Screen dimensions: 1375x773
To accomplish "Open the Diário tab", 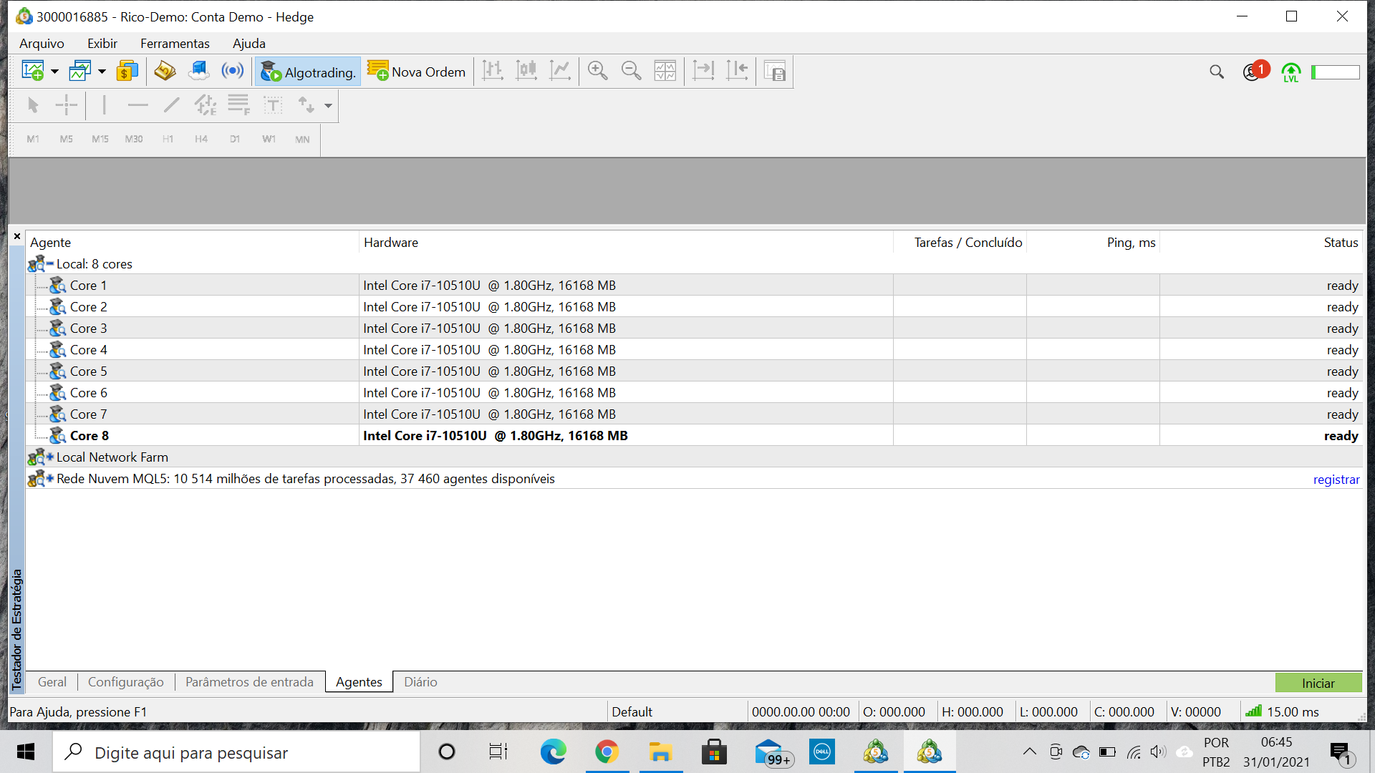I will click(x=420, y=682).
